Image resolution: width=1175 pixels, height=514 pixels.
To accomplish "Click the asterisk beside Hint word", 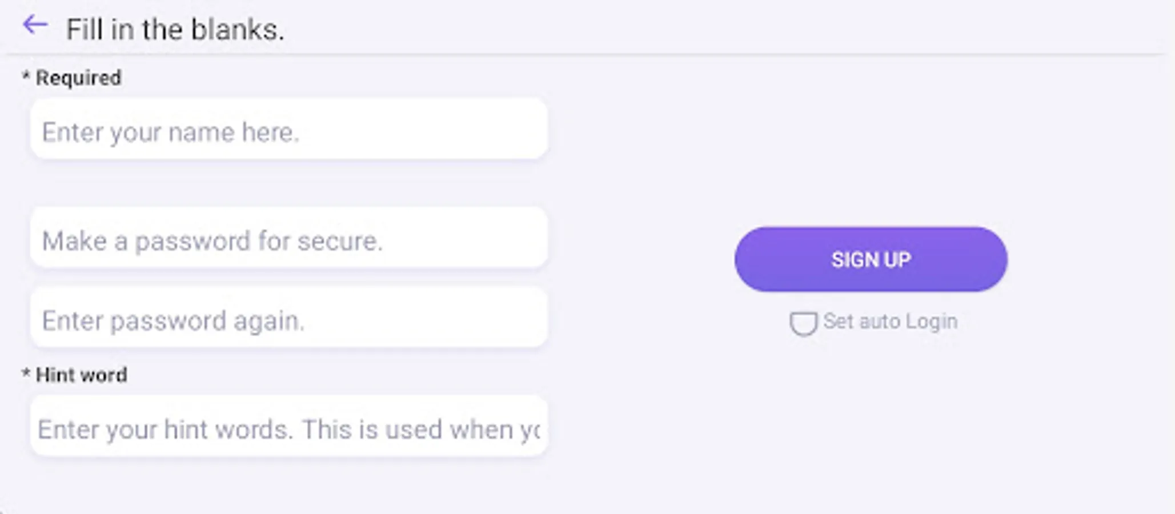I will 26,374.
